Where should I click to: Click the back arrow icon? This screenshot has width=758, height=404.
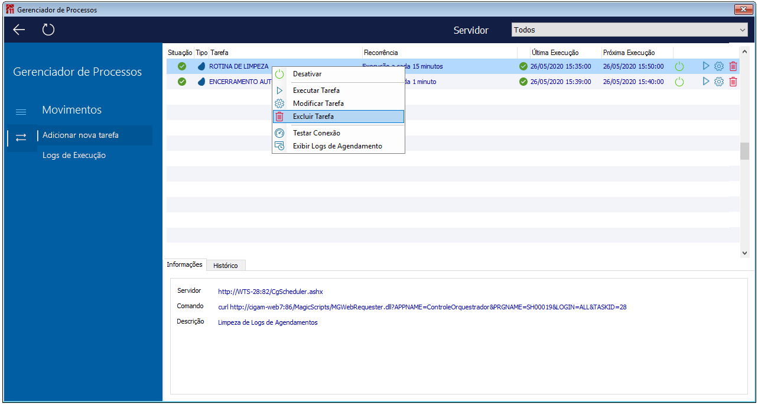click(19, 30)
